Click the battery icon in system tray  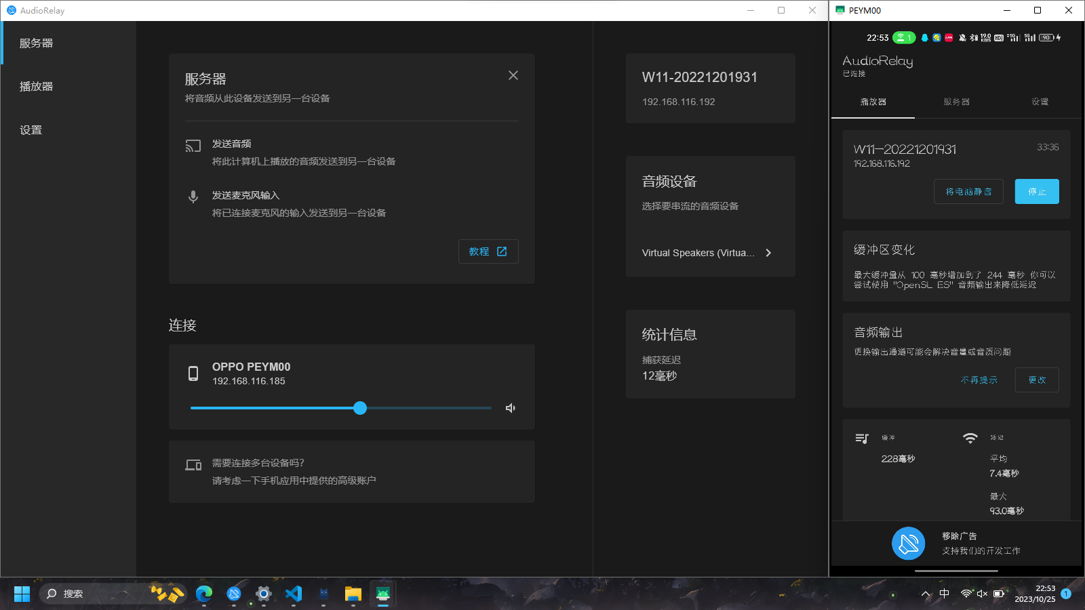999,594
